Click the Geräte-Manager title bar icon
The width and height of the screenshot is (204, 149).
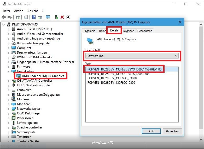pos(4,4)
